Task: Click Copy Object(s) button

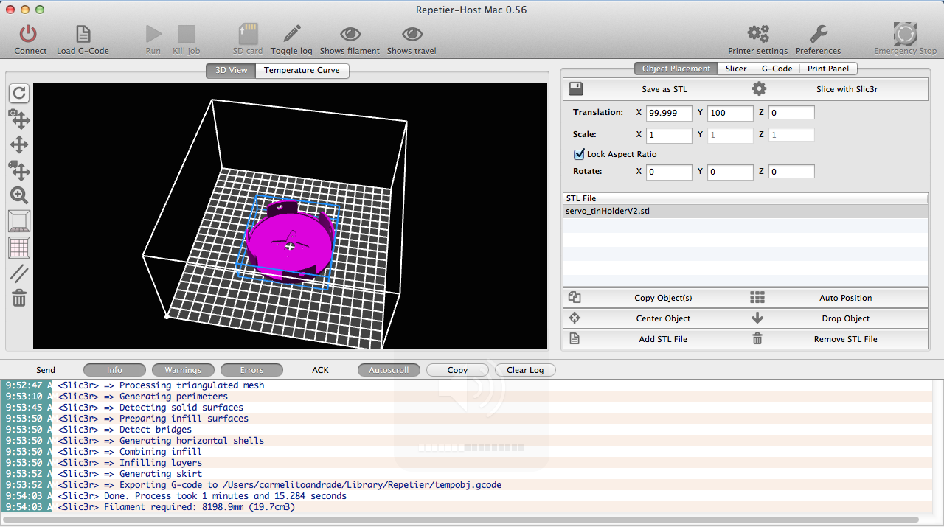Action: point(654,298)
